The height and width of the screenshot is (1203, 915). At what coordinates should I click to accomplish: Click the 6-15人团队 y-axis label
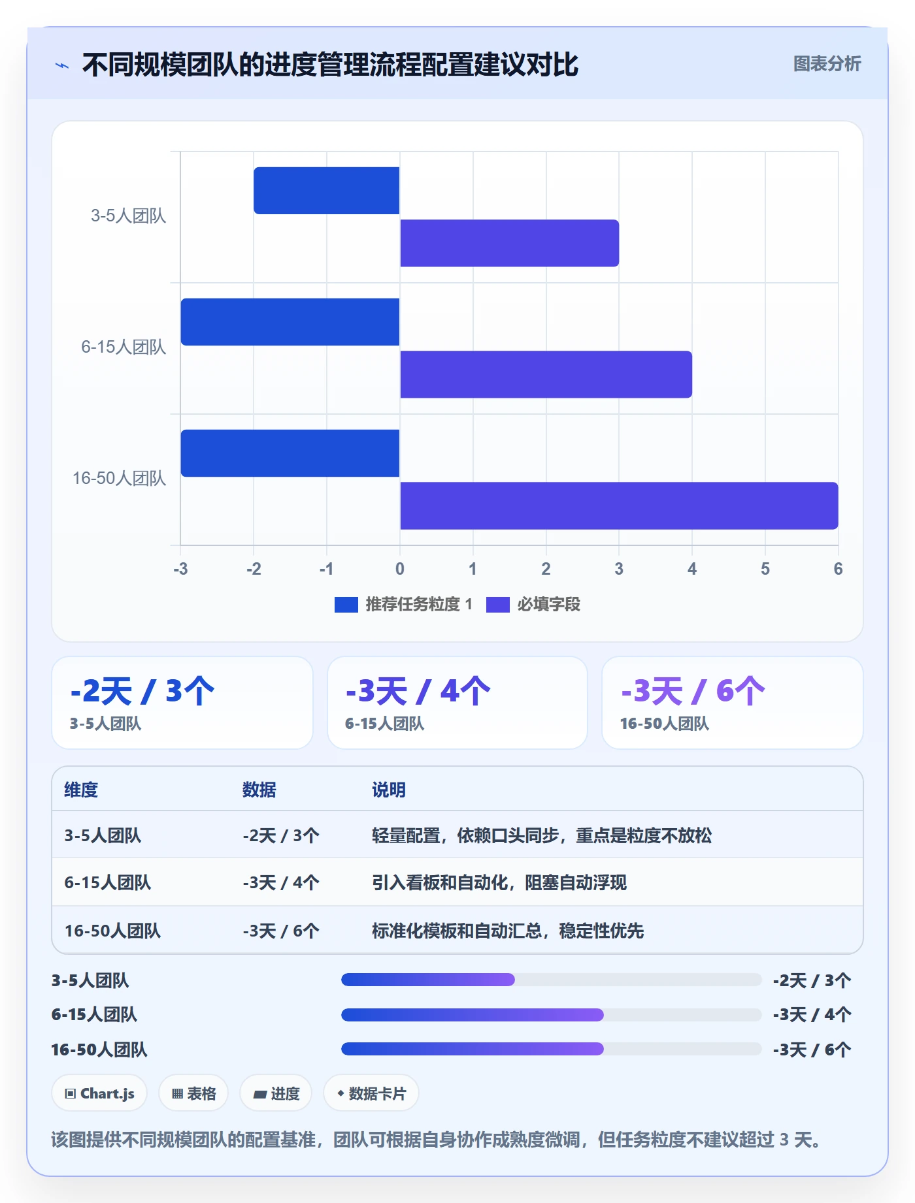tap(124, 347)
